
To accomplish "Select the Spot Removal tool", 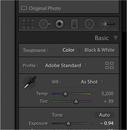I will pos(45,24).
